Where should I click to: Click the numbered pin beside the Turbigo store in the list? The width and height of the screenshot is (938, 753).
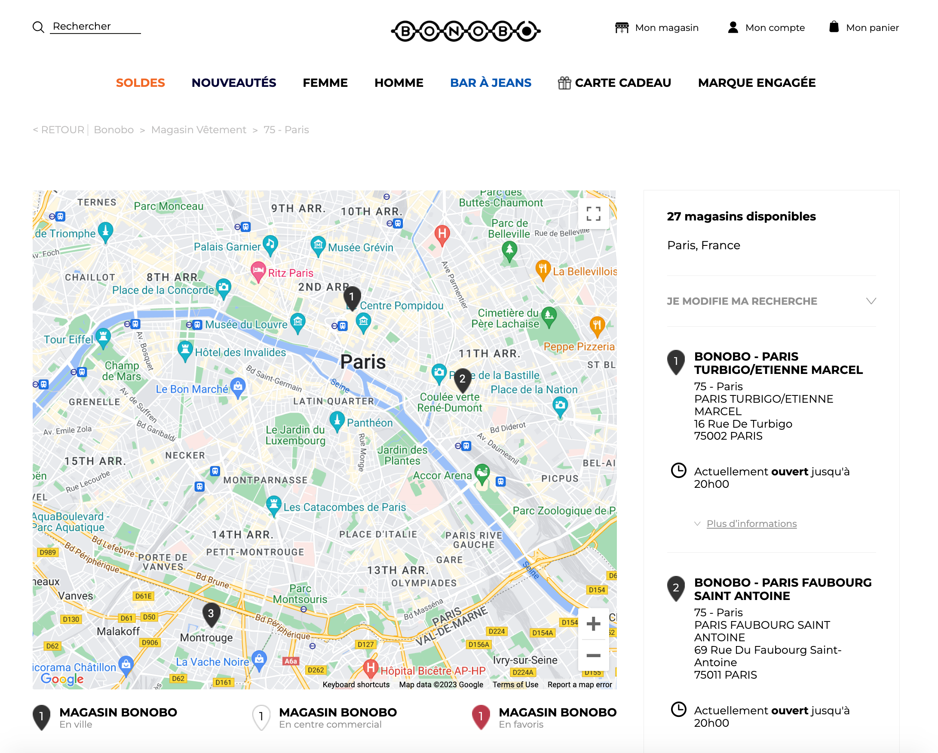click(x=676, y=362)
